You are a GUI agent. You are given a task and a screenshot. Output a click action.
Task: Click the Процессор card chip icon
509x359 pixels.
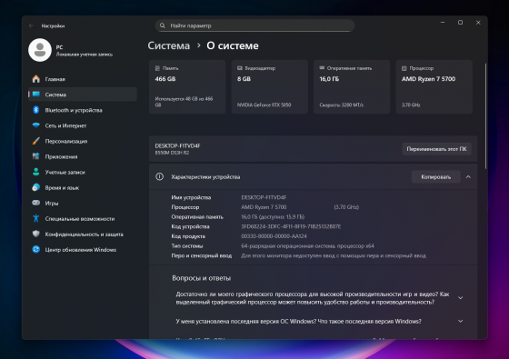(404, 68)
